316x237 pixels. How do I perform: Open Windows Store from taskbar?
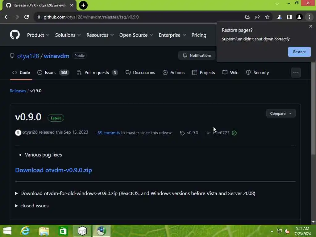(x=63, y=231)
